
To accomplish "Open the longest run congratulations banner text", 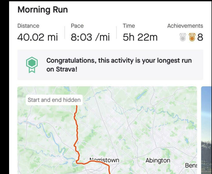I will (x=119, y=65).
